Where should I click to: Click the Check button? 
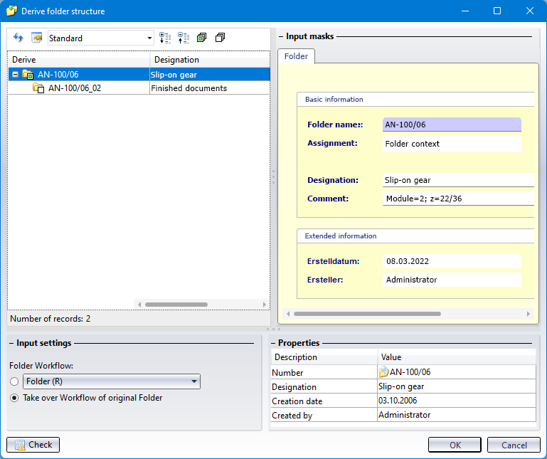point(33,445)
